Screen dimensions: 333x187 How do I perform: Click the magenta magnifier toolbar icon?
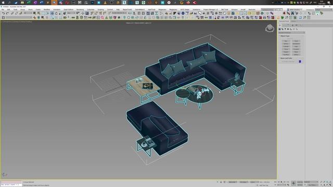coord(102,18)
